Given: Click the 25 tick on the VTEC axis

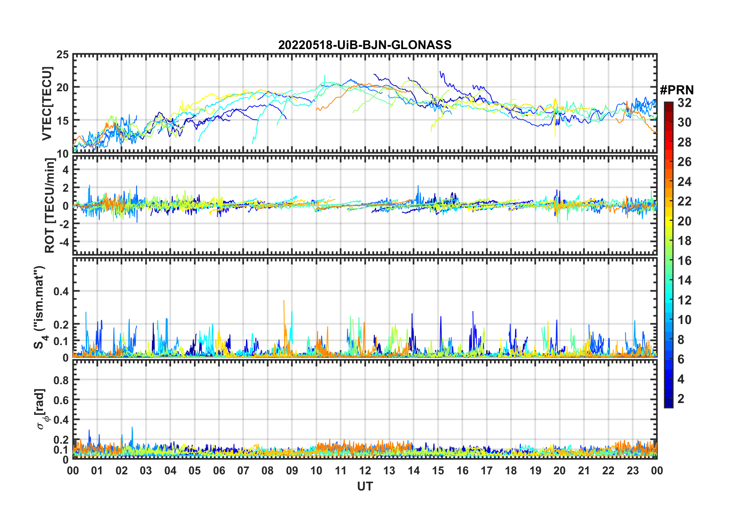Looking at the screenshot, I should [x=62, y=55].
